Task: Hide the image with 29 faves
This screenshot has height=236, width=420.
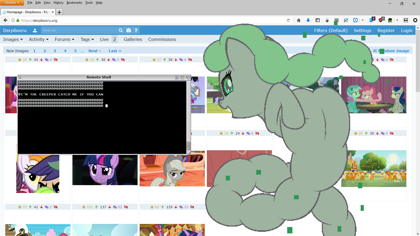Action: coord(392,133)
